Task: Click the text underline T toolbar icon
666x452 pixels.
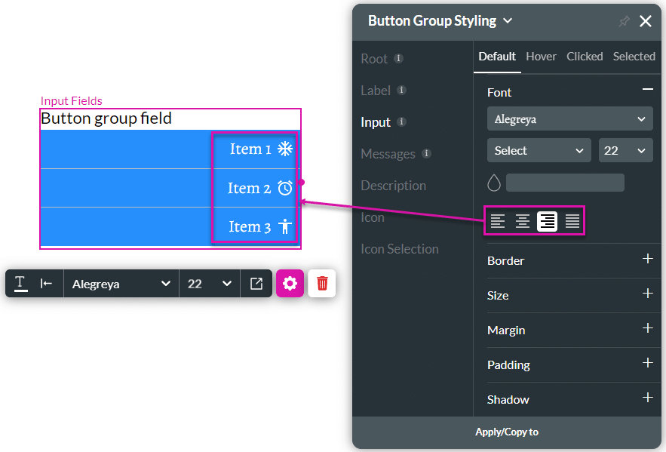Action: pos(20,284)
